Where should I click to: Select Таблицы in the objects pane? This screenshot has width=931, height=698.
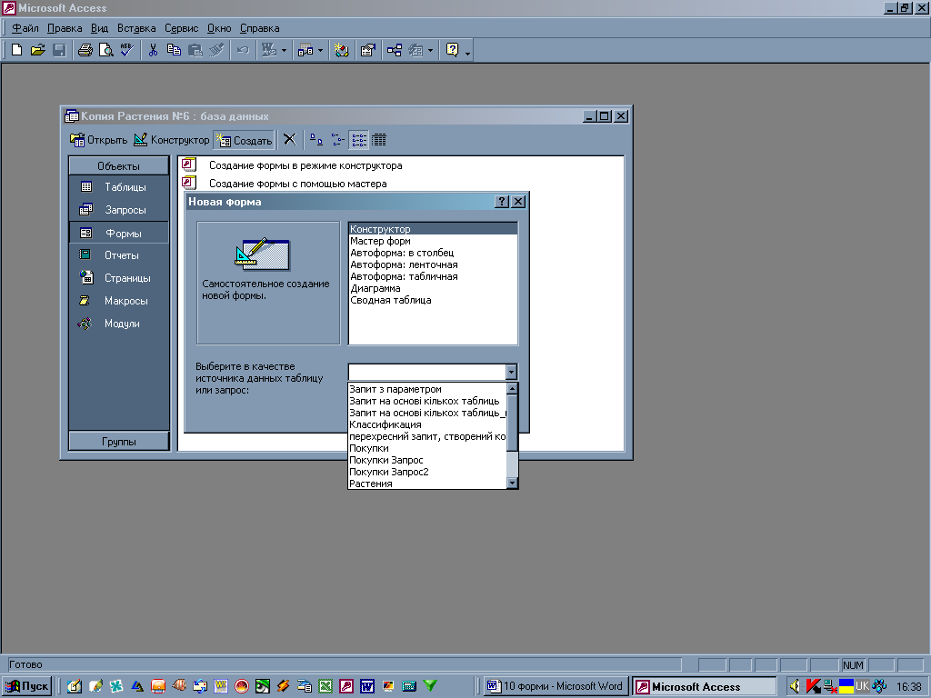[119, 187]
